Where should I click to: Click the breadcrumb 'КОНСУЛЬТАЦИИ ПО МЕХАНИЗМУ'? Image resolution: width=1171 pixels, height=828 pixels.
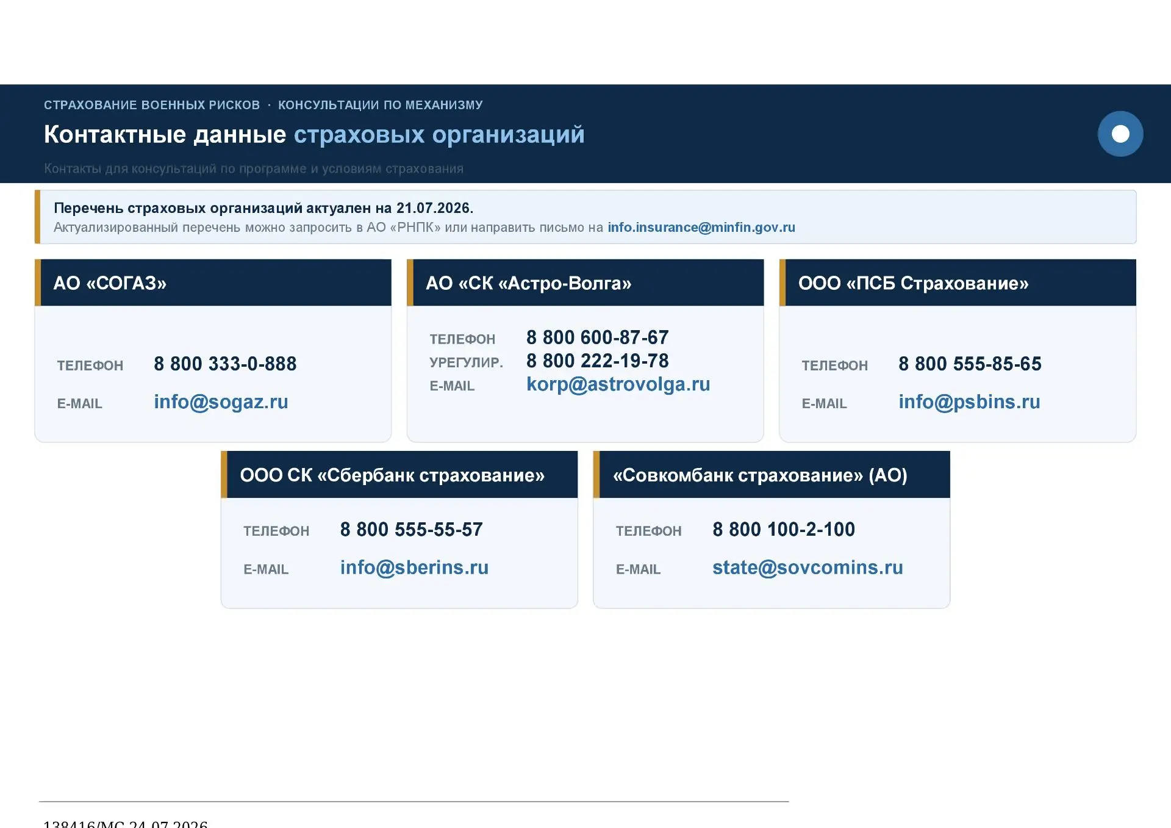381,105
